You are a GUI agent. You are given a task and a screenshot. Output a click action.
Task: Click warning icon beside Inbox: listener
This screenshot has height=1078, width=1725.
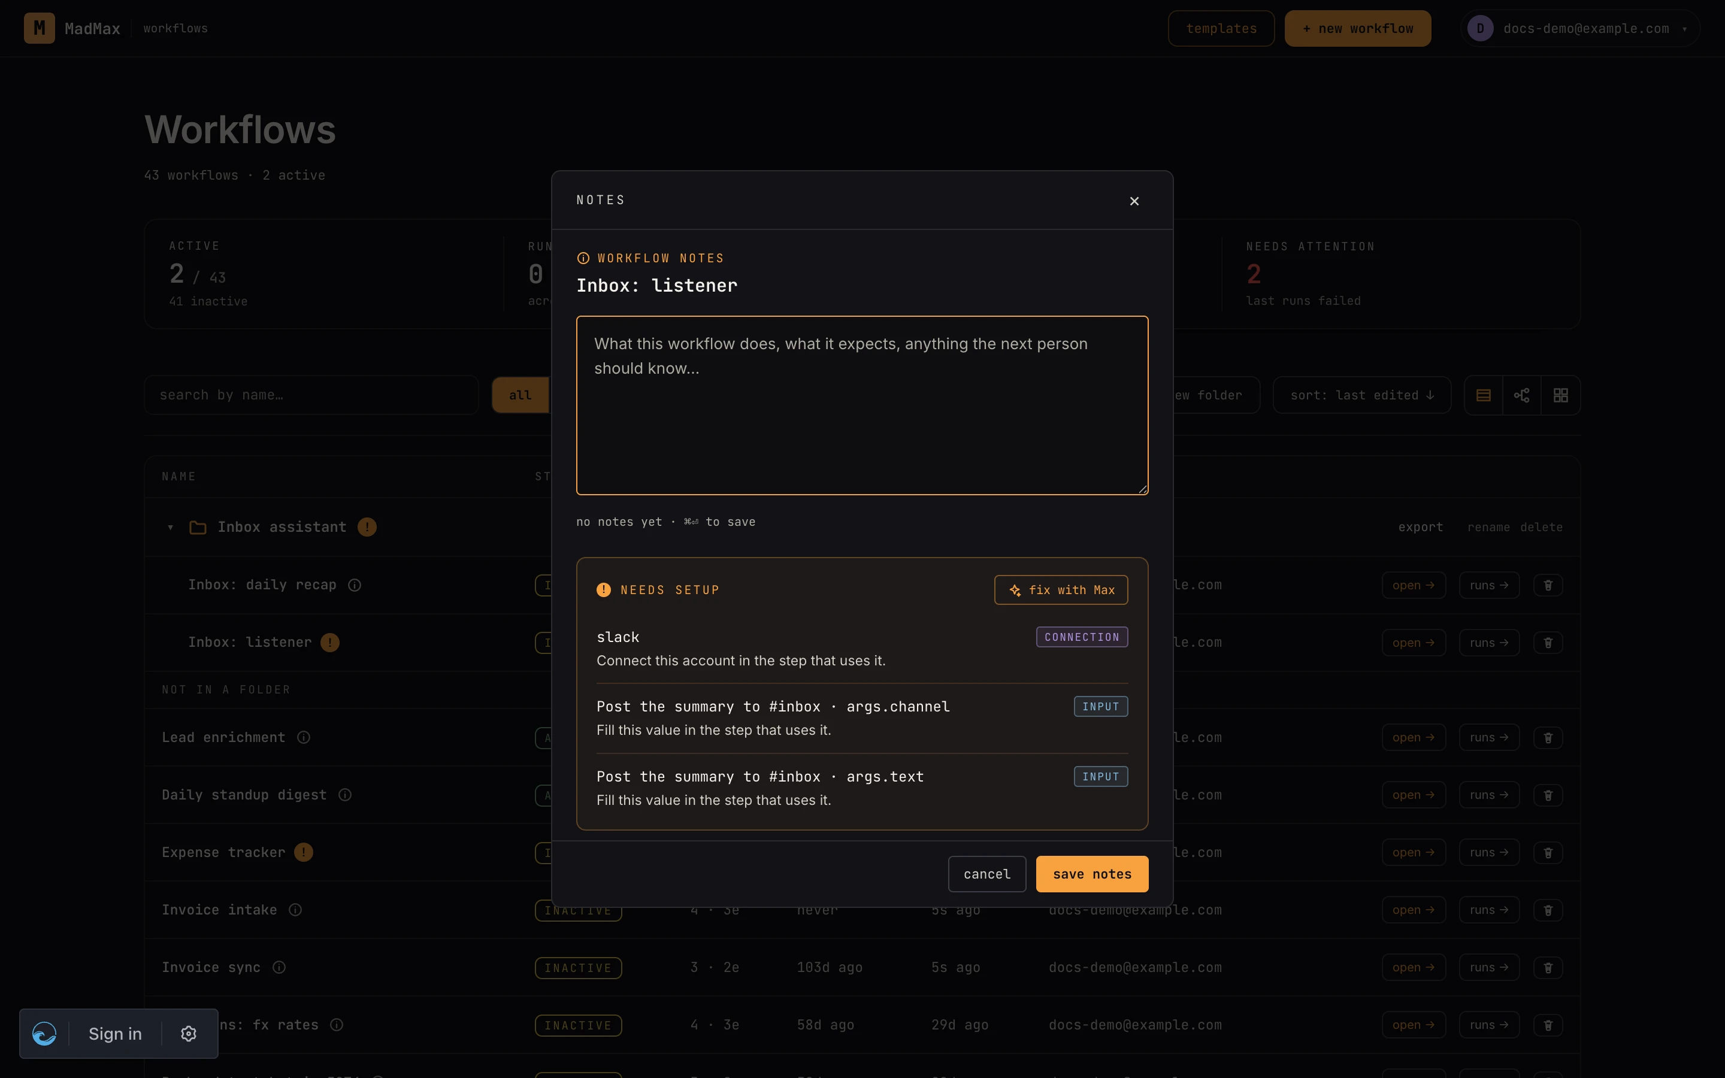(330, 643)
